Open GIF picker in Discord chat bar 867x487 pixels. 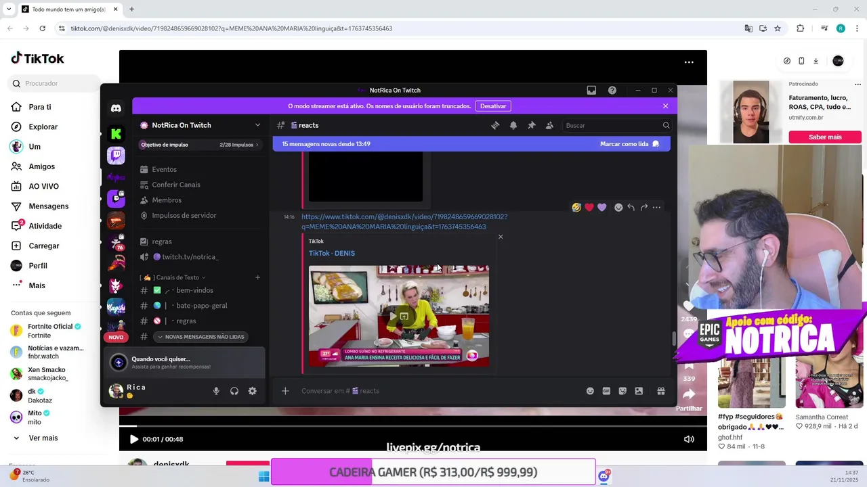point(606,391)
